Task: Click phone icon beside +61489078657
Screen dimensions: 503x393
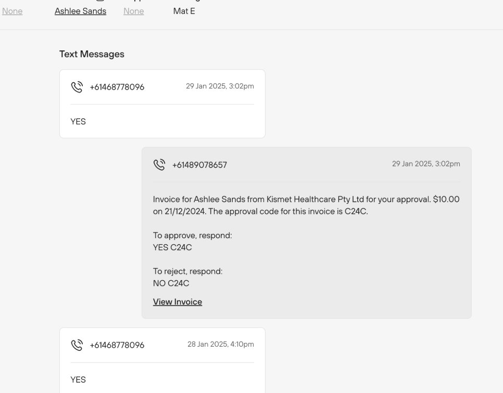Action: (159, 165)
